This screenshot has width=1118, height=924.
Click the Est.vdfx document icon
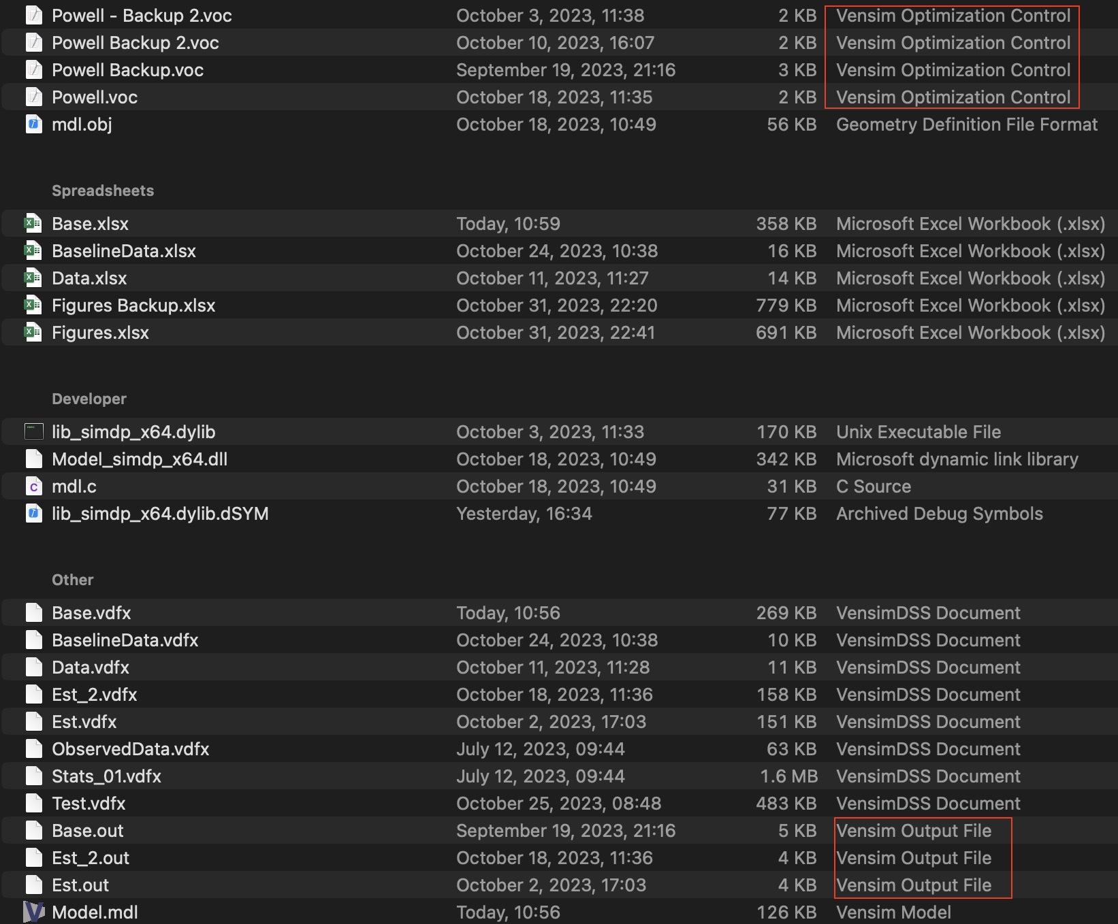(x=33, y=722)
